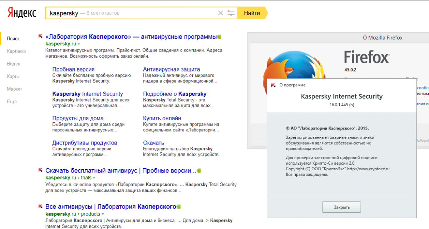Viewport: 429px width, 229px height.
Task: Expand the dropdown arrow next to kaspersky.ru
Action: point(79,44)
